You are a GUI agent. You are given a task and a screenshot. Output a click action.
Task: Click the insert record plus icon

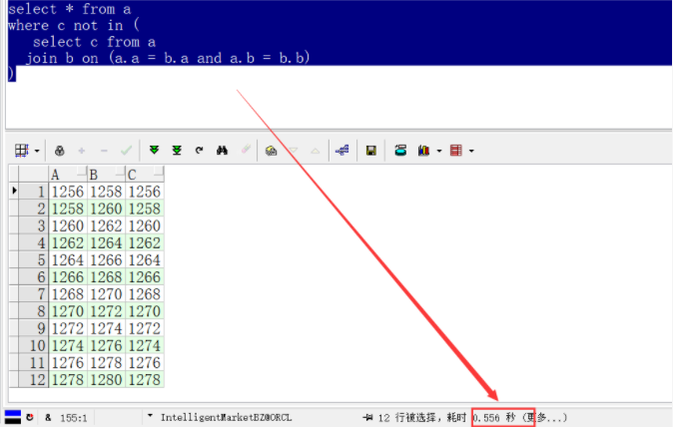tap(82, 151)
